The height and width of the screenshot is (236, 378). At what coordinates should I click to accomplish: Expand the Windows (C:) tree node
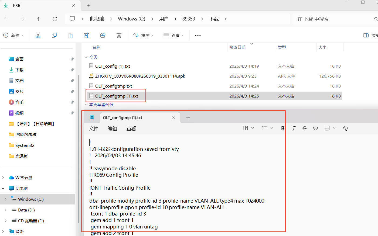pyautogui.click(x=6, y=199)
